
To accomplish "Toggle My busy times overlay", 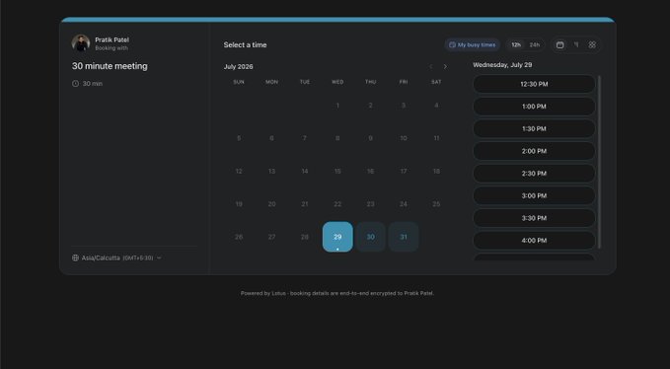I will [473, 44].
